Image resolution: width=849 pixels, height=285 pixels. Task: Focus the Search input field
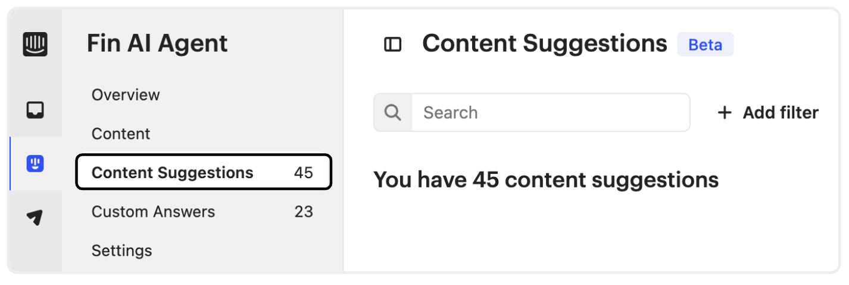551,112
